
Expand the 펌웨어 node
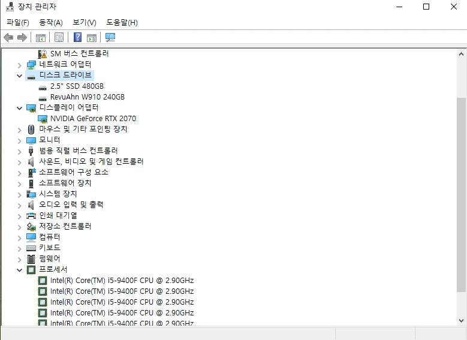click(19, 260)
